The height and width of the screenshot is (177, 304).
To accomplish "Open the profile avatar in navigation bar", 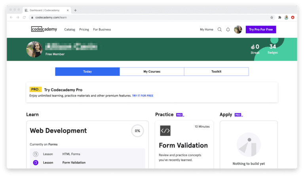I will point(238,29).
